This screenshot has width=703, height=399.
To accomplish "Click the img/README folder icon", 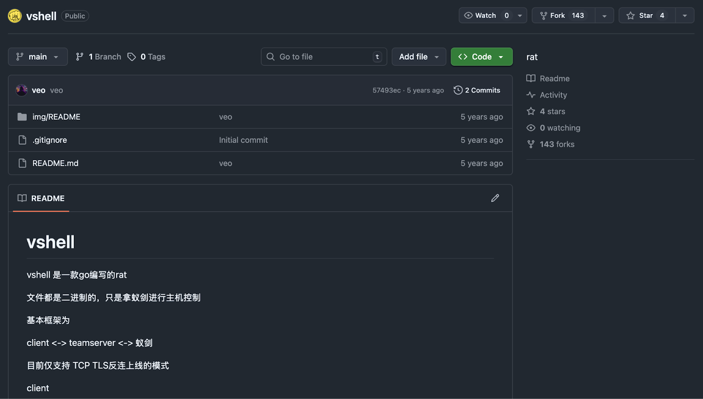I will (x=22, y=117).
